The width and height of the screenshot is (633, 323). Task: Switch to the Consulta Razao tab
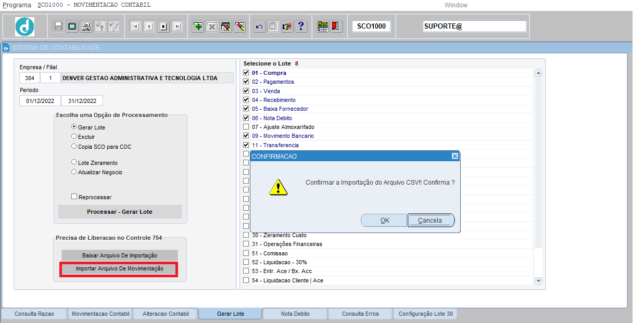coord(34,314)
